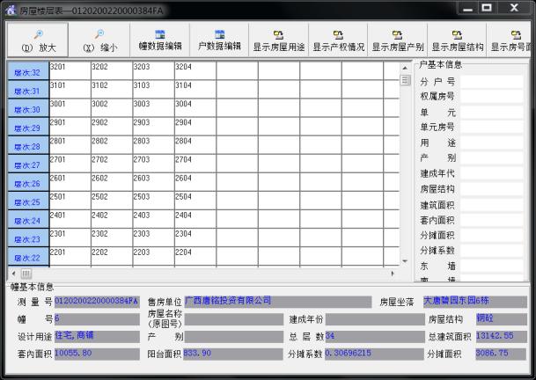Select room cell 2704

pyautogui.click(x=195, y=164)
